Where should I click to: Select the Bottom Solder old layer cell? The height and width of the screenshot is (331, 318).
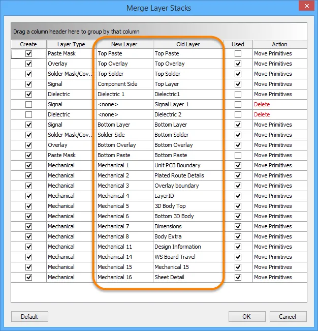(x=188, y=135)
